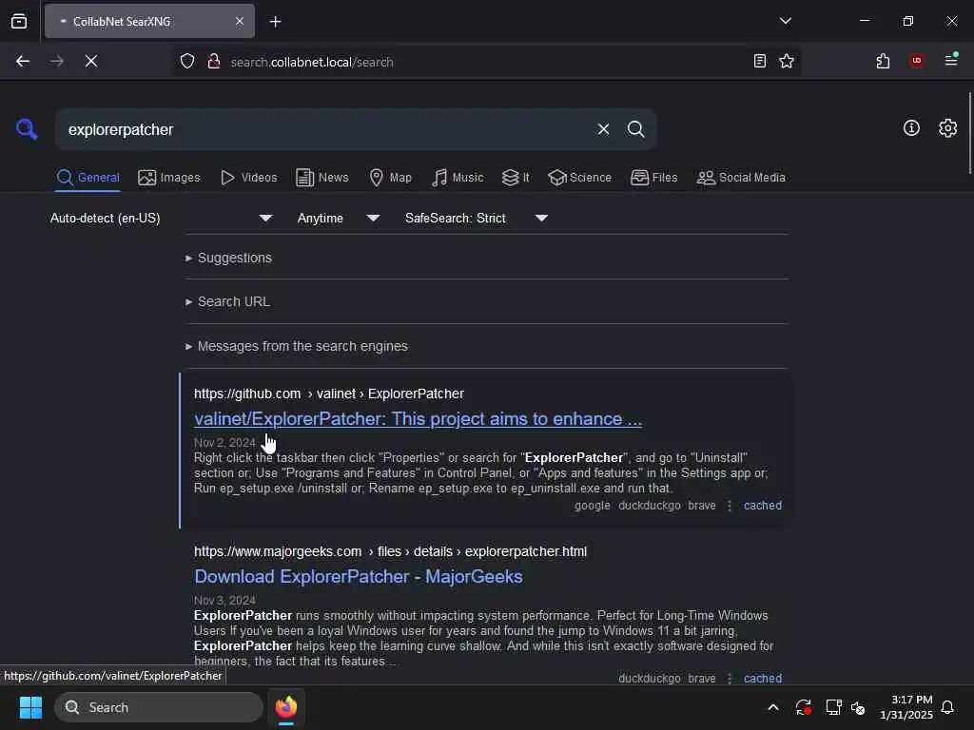Switch to Map category

point(390,178)
